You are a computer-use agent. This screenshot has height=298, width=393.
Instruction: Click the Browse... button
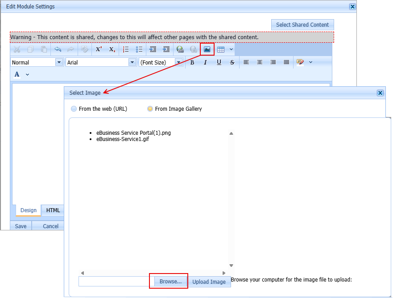tap(170, 282)
